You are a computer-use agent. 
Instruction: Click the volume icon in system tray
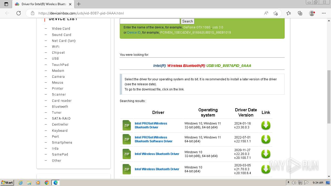coord(294,183)
